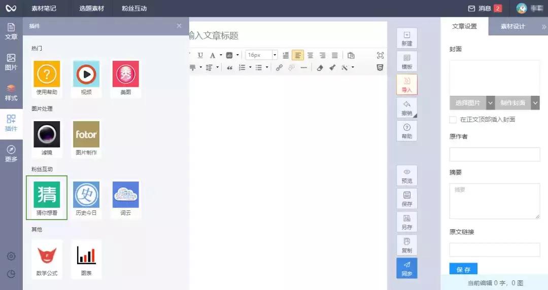The height and width of the screenshot is (290, 548).
Task: Set paragraph alignment to center
Action: (310, 55)
